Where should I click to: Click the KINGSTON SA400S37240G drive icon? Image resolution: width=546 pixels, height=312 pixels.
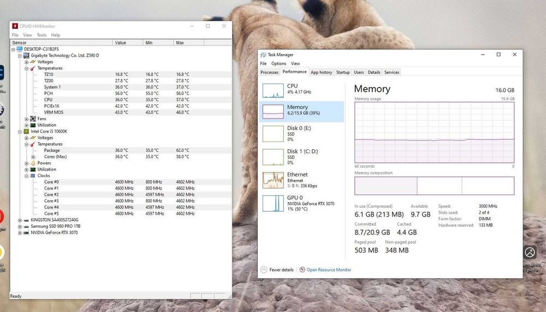26,220
